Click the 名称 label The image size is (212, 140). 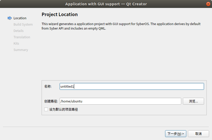coord(48,86)
